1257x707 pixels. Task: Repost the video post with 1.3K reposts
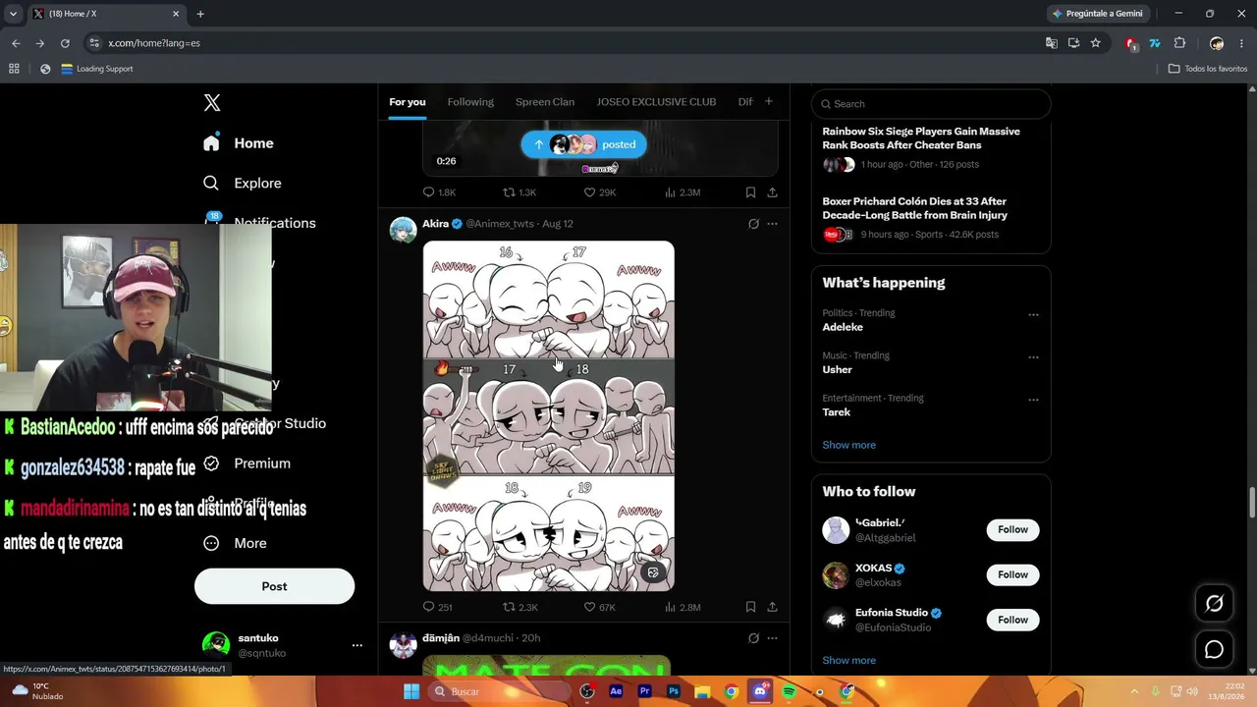click(x=519, y=192)
